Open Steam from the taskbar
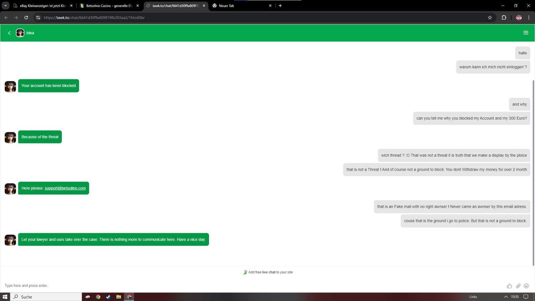This screenshot has height=301, width=535. pyautogui.click(x=108, y=297)
